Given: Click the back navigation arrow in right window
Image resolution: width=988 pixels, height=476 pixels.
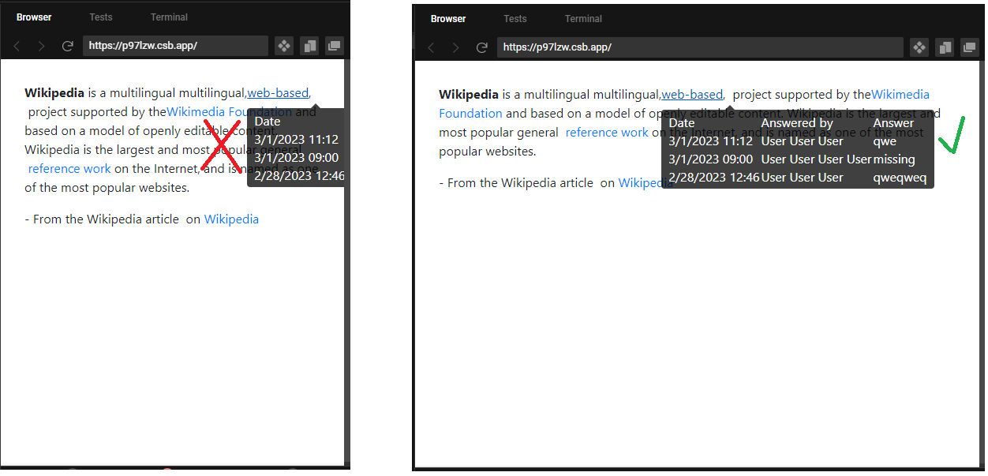Looking at the screenshot, I should tap(431, 47).
